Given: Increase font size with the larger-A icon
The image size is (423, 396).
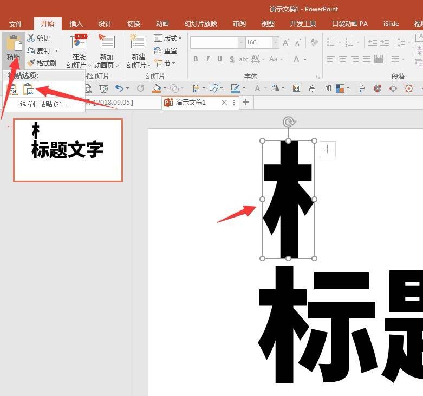Looking at the screenshot, I should pos(286,42).
